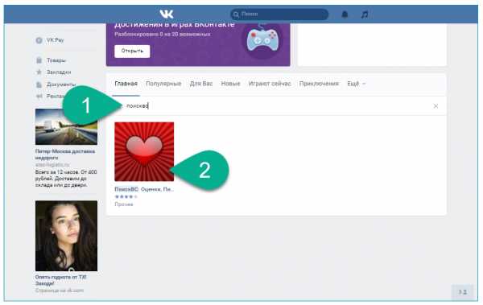Expand the Ещё dropdown in the tabs
Viewport: 483px width, 305px height.
coord(357,84)
